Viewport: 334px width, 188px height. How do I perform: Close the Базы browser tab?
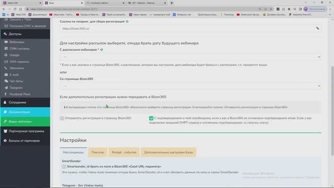pyautogui.click(x=82, y=3)
